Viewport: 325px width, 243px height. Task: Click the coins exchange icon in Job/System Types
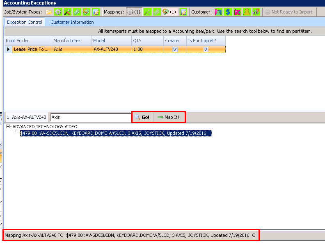pyautogui.click(x=86, y=12)
